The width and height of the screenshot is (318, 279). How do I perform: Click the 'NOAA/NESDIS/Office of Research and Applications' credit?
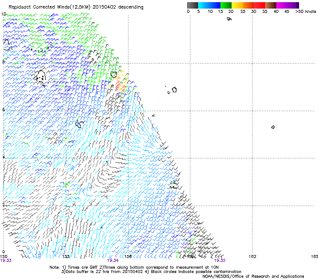point(253,276)
